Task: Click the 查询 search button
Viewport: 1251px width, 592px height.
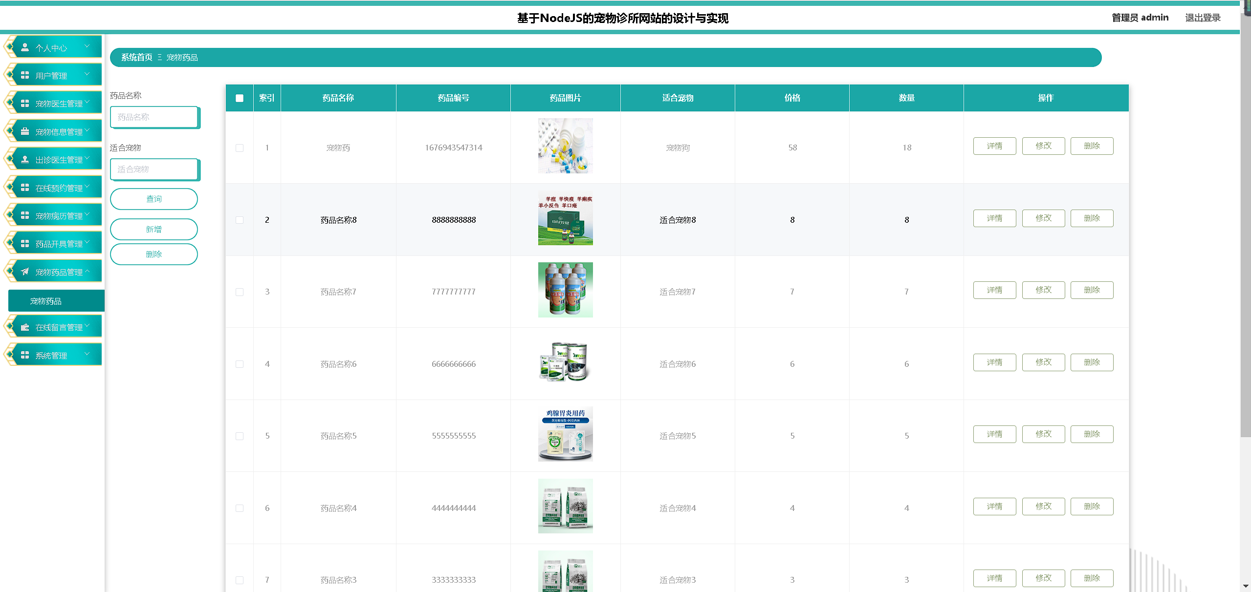Action: point(154,199)
